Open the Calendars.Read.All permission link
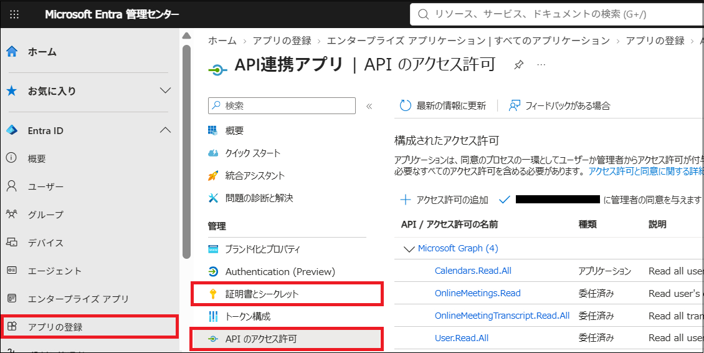704x353 pixels. point(473,271)
